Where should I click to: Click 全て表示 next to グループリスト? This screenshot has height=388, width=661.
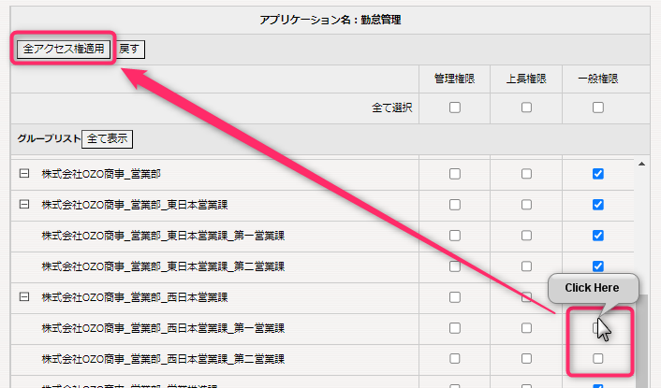click(x=108, y=138)
